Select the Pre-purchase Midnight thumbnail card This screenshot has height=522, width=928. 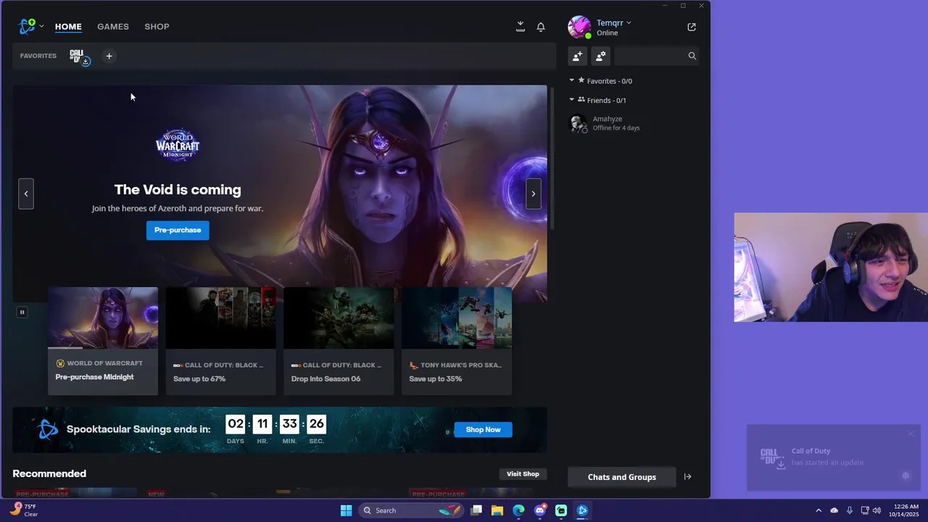103,341
